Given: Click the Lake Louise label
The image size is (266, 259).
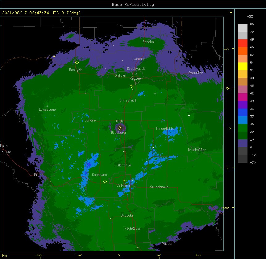Looking at the screenshot, I should [x=5, y=149].
